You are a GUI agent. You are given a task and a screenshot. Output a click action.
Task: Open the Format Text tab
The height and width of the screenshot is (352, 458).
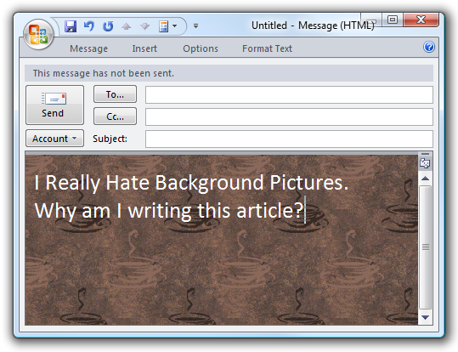(267, 48)
